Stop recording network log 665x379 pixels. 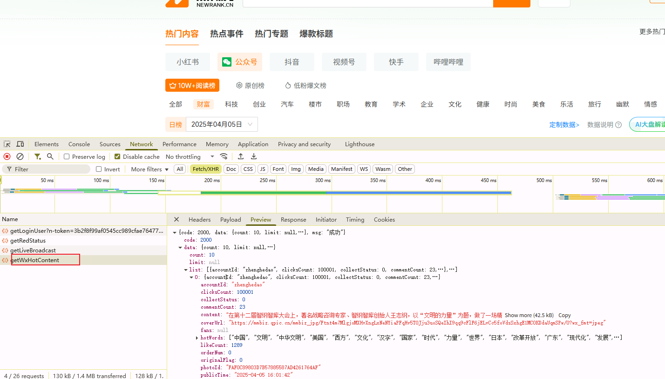(7, 156)
